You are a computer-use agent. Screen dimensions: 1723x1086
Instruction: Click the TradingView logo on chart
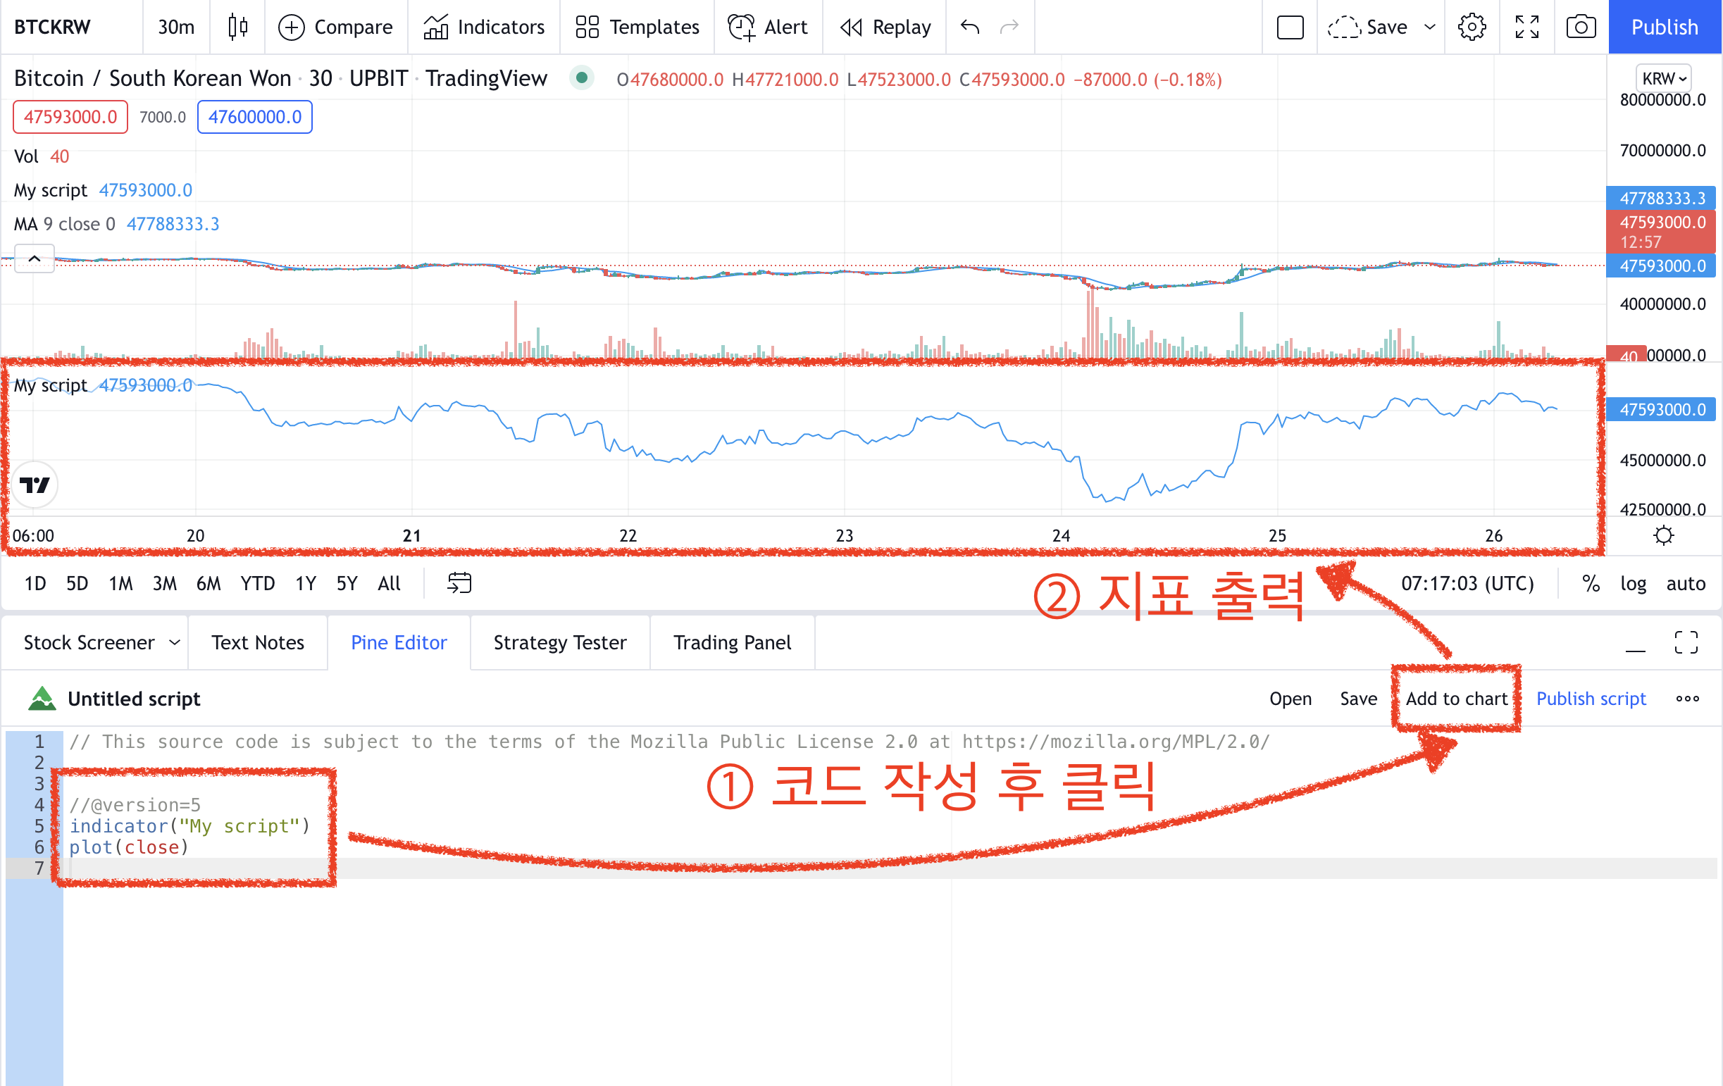pyautogui.click(x=35, y=485)
